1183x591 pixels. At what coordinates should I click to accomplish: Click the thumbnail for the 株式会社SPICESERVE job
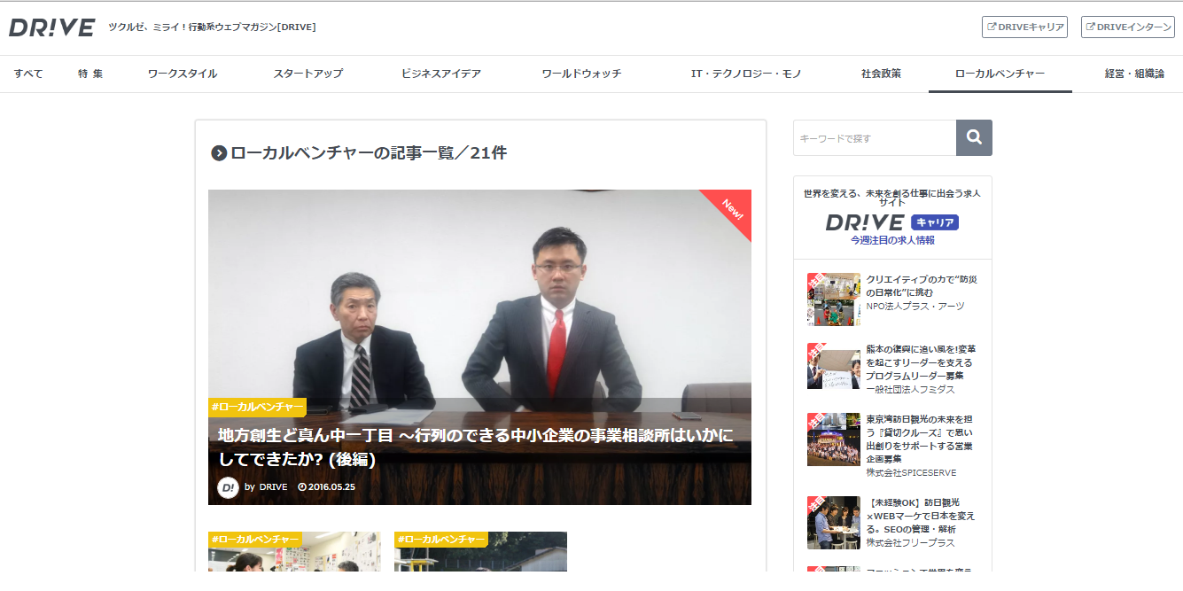(x=833, y=439)
